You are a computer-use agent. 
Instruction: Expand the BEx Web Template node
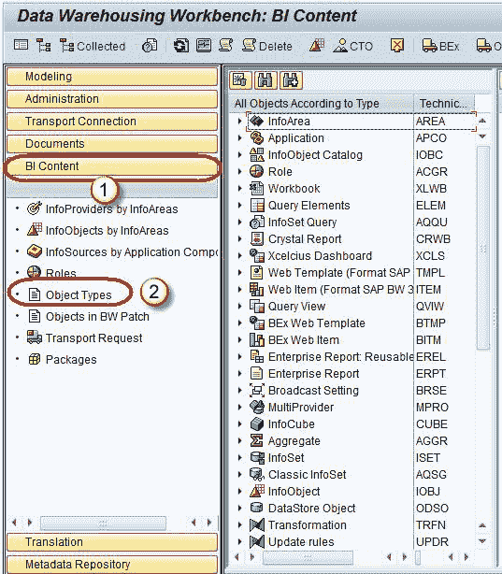point(240,323)
